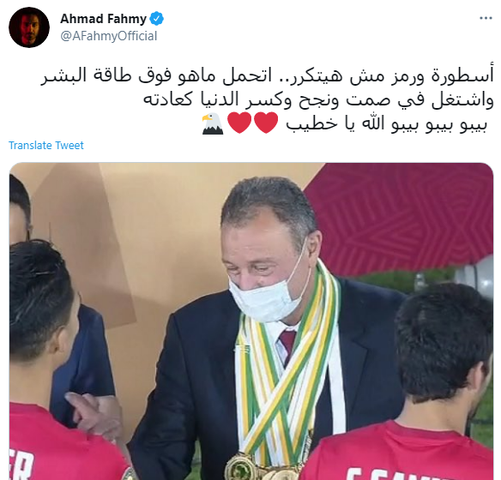Click the white face mask in the photo
The height and width of the screenshot is (480, 501).
[267, 295]
